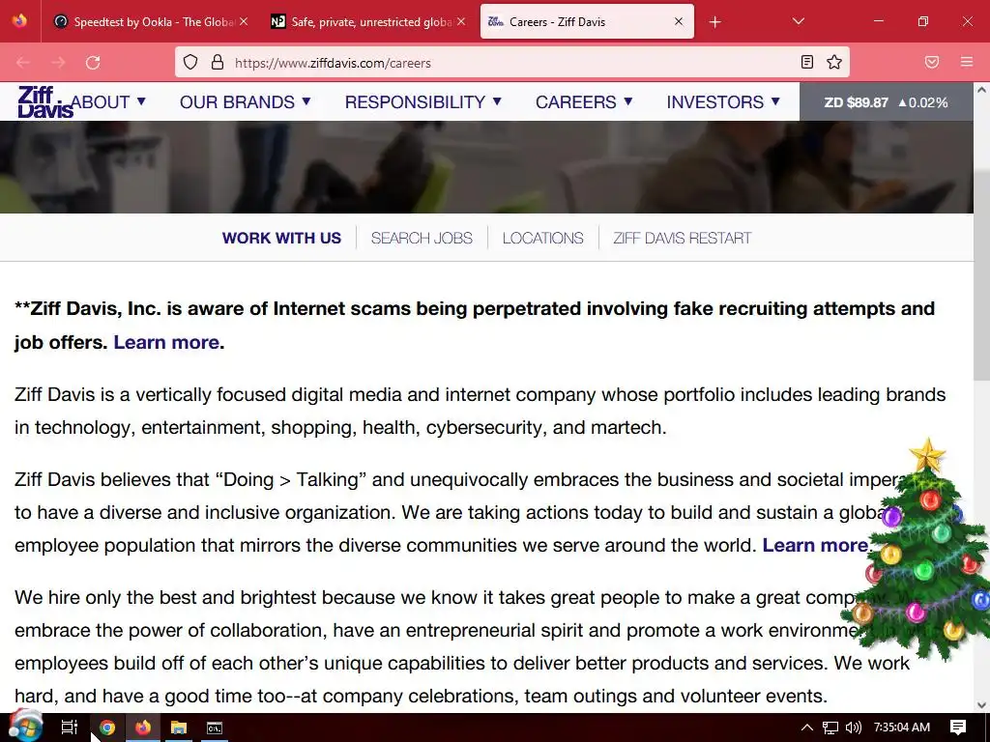Focus the URL address bar
The height and width of the screenshot is (742, 990).
pyautogui.click(x=511, y=63)
